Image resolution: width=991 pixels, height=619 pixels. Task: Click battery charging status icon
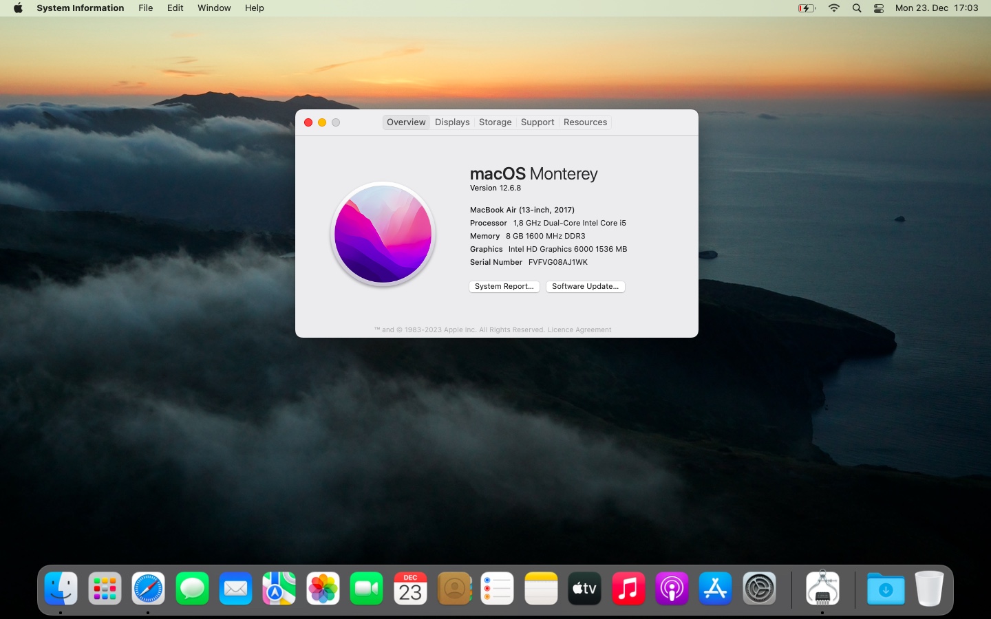pos(807,8)
